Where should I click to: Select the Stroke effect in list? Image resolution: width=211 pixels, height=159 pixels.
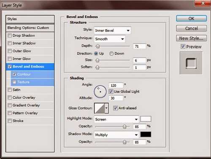tap(30, 121)
